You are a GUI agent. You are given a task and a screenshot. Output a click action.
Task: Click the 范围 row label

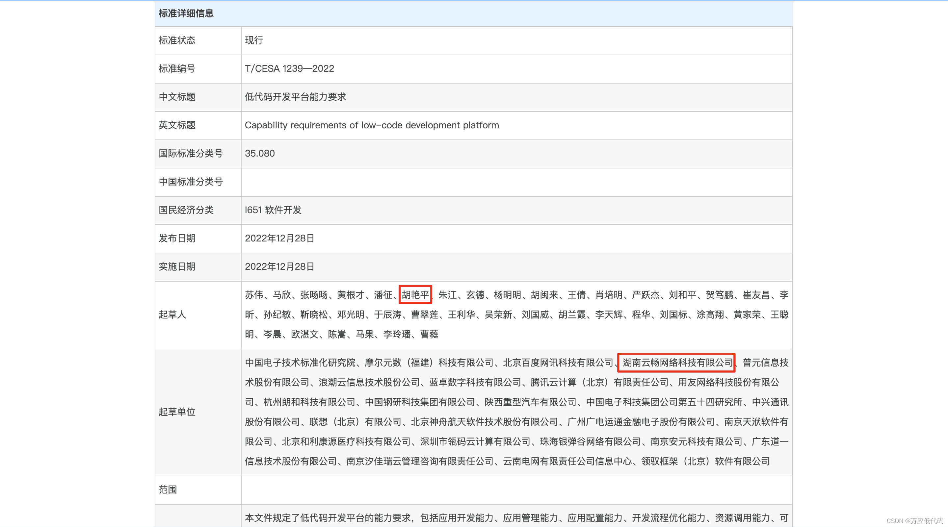pos(168,490)
